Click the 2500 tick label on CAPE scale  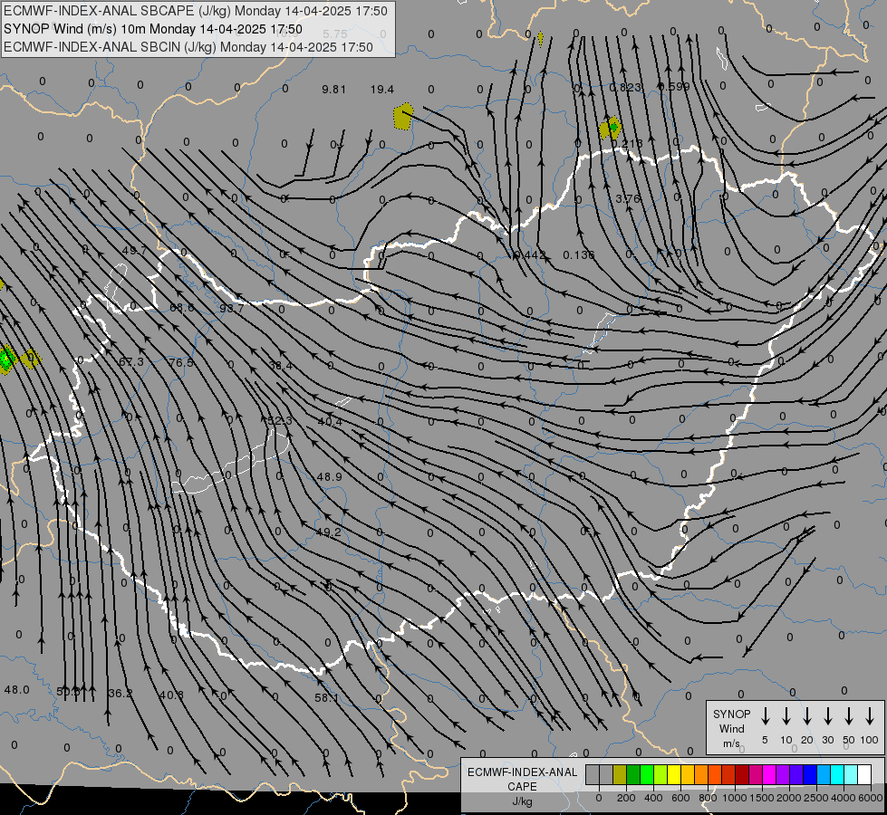pos(816,798)
